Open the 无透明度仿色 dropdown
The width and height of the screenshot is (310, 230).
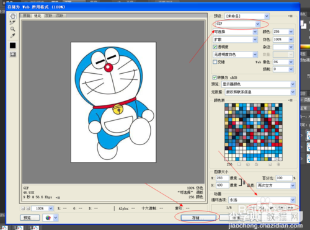click(x=235, y=55)
